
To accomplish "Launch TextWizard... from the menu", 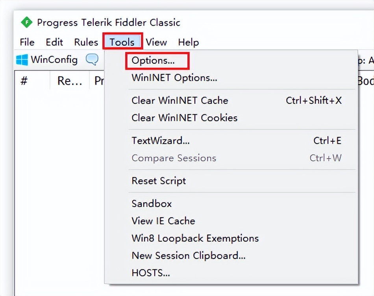I will coord(161,141).
